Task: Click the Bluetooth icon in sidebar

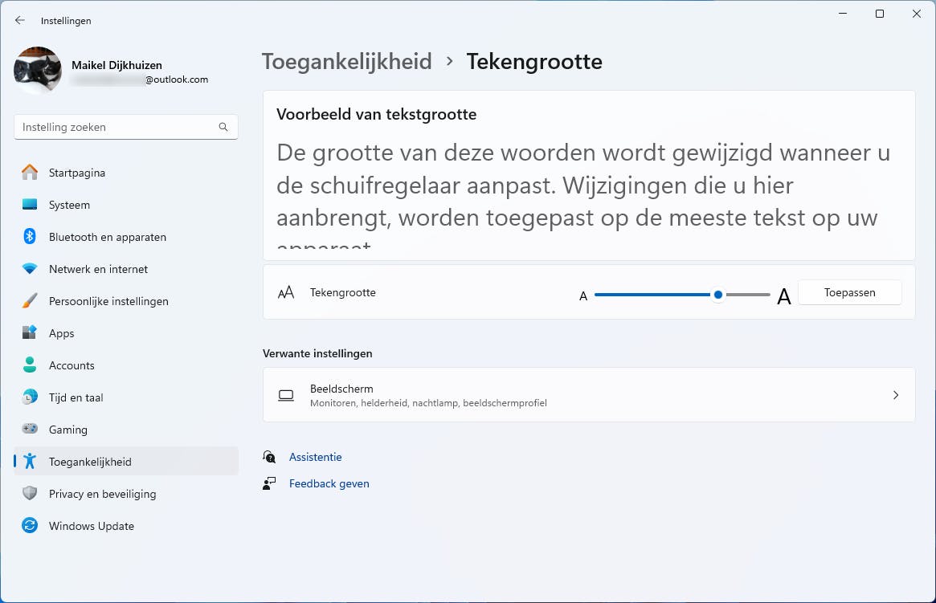Action: coord(30,237)
